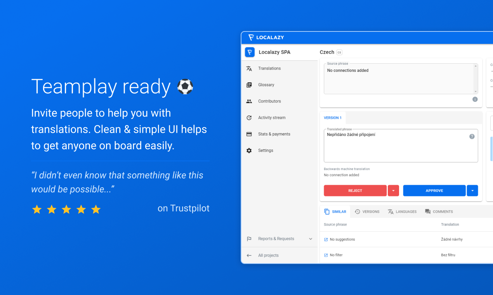The height and width of the screenshot is (295, 493).
Task: Click the Localazy SPA project name
Action: click(274, 52)
